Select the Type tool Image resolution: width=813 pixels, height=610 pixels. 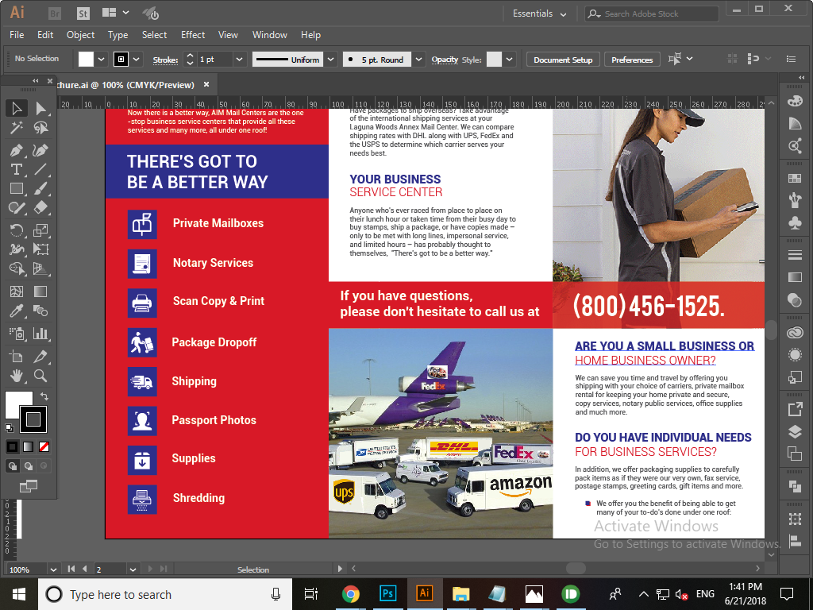tap(16, 169)
